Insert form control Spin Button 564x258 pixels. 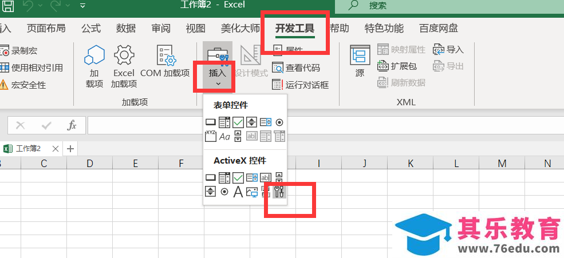pyautogui.click(x=251, y=122)
